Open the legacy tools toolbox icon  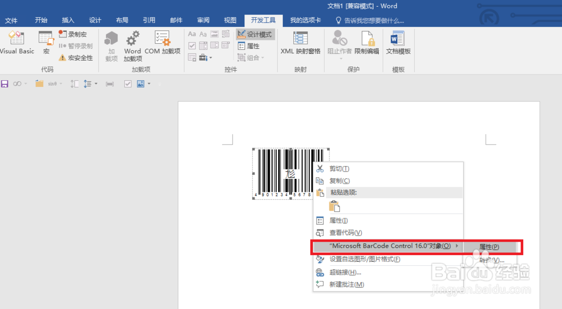(203, 57)
